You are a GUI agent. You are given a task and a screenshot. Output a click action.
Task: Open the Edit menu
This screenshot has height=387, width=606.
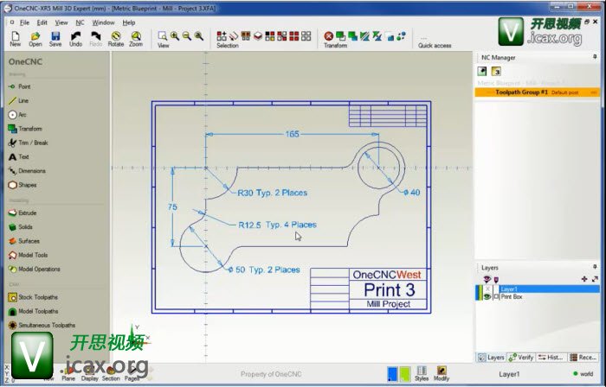tap(42, 22)
